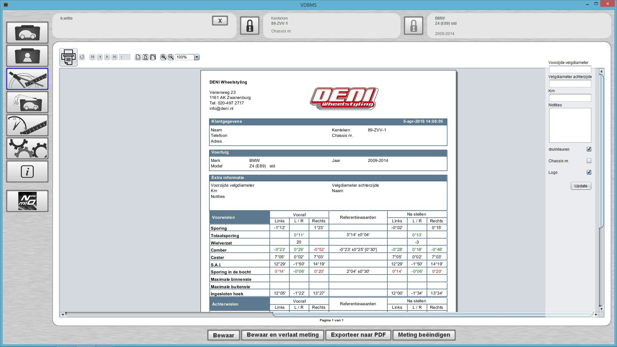Click the Exporteer naar PDF button
This screenshot has height=347, width=617.
(358, 335)
